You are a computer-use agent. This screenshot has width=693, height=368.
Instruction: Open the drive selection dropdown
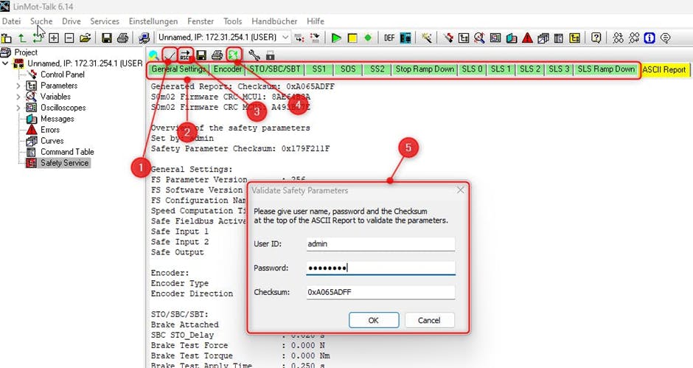click(284, 38)
